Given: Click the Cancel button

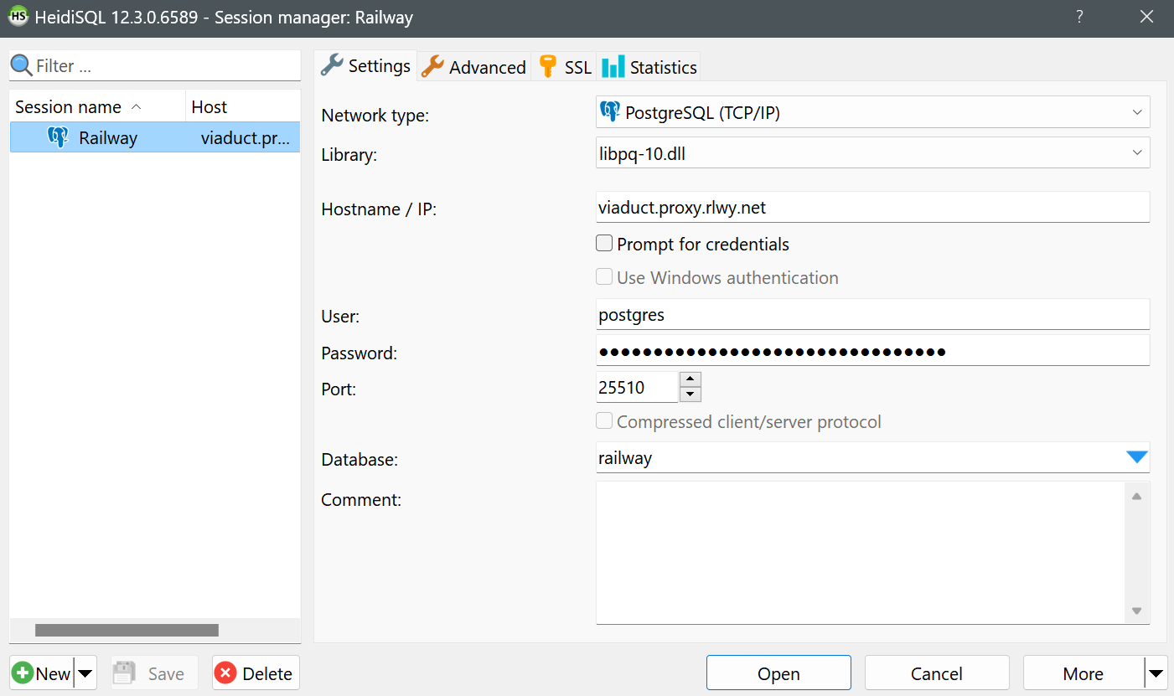Looking at the screenshot, I should coord(937,673).
